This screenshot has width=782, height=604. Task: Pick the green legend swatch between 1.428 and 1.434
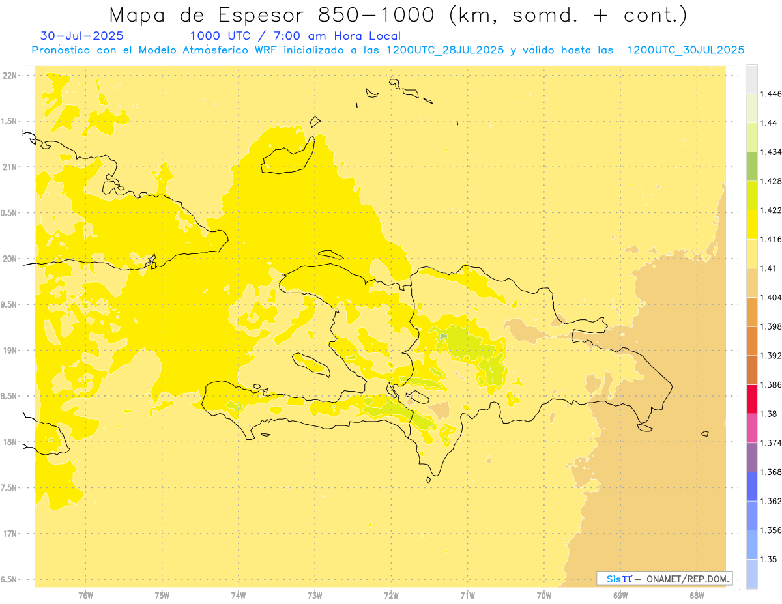click(x=751, y=166)
